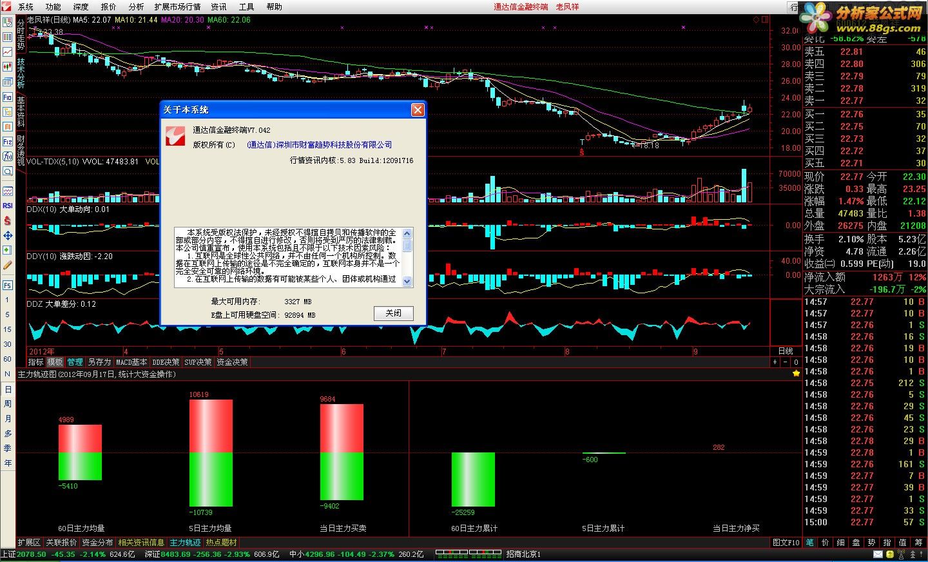Click the 另存为 button below the chart
This screenshot has width=928, height=562.
click(x=99, y=362)
